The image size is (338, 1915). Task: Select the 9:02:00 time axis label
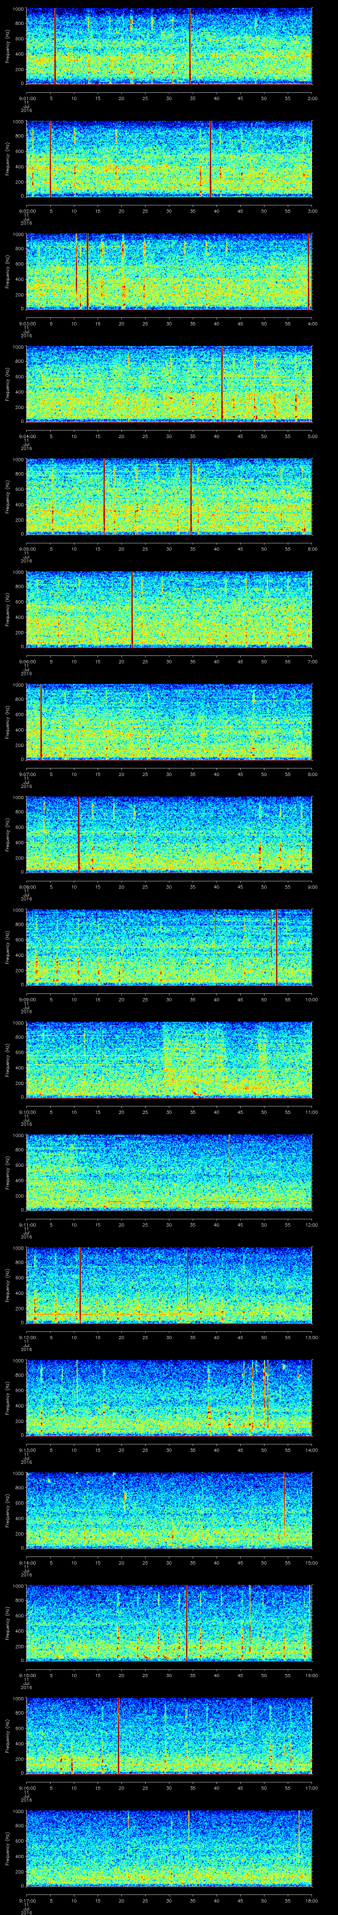(x=27, y=210)
